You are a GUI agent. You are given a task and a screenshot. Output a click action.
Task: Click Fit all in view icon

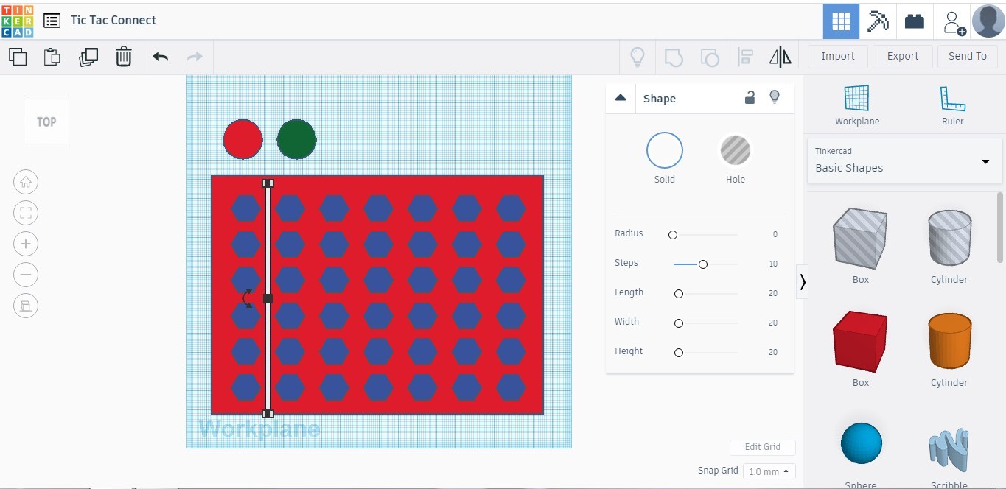26,213
